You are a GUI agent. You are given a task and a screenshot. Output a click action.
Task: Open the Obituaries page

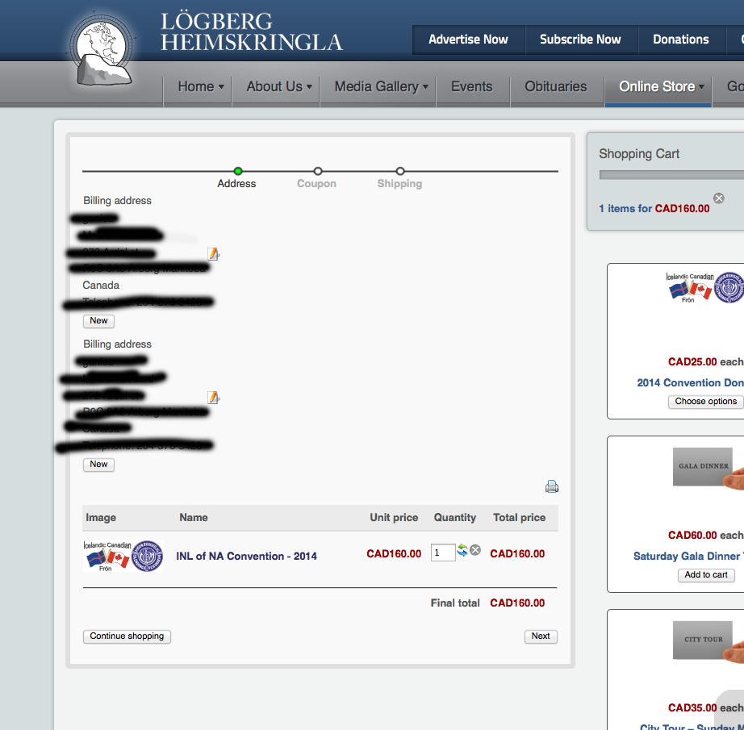pos(556,87)
